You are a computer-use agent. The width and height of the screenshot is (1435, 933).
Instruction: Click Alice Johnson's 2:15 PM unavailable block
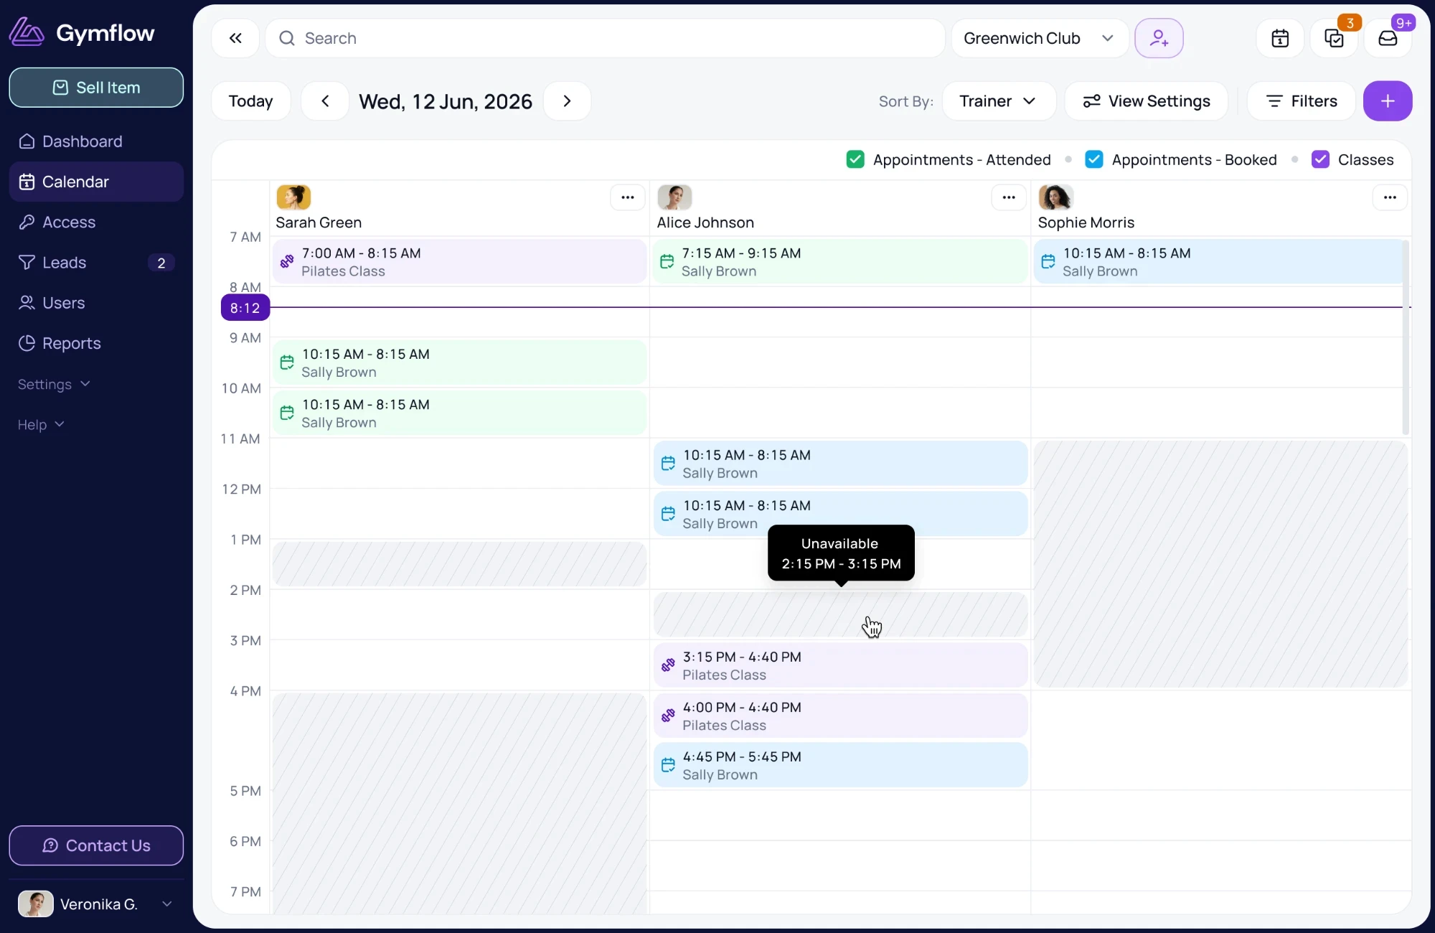pos(840,614)
